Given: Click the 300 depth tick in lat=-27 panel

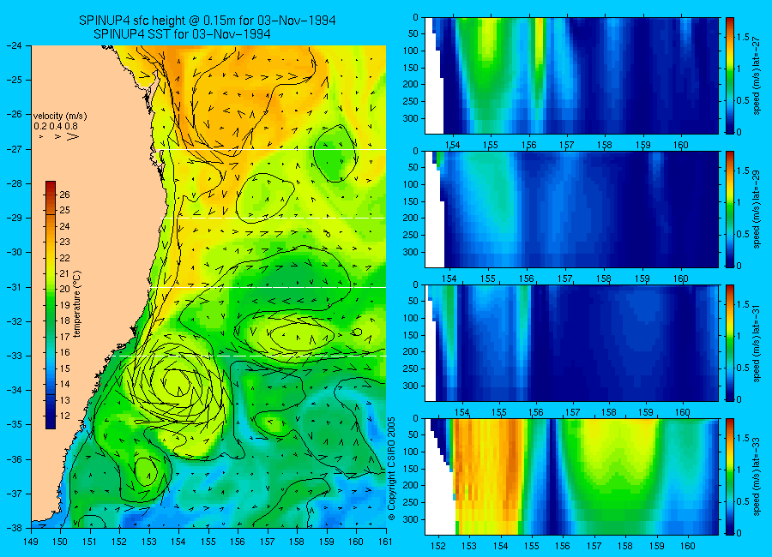Looking at the screenshot, I should click(x=411, y=118).
